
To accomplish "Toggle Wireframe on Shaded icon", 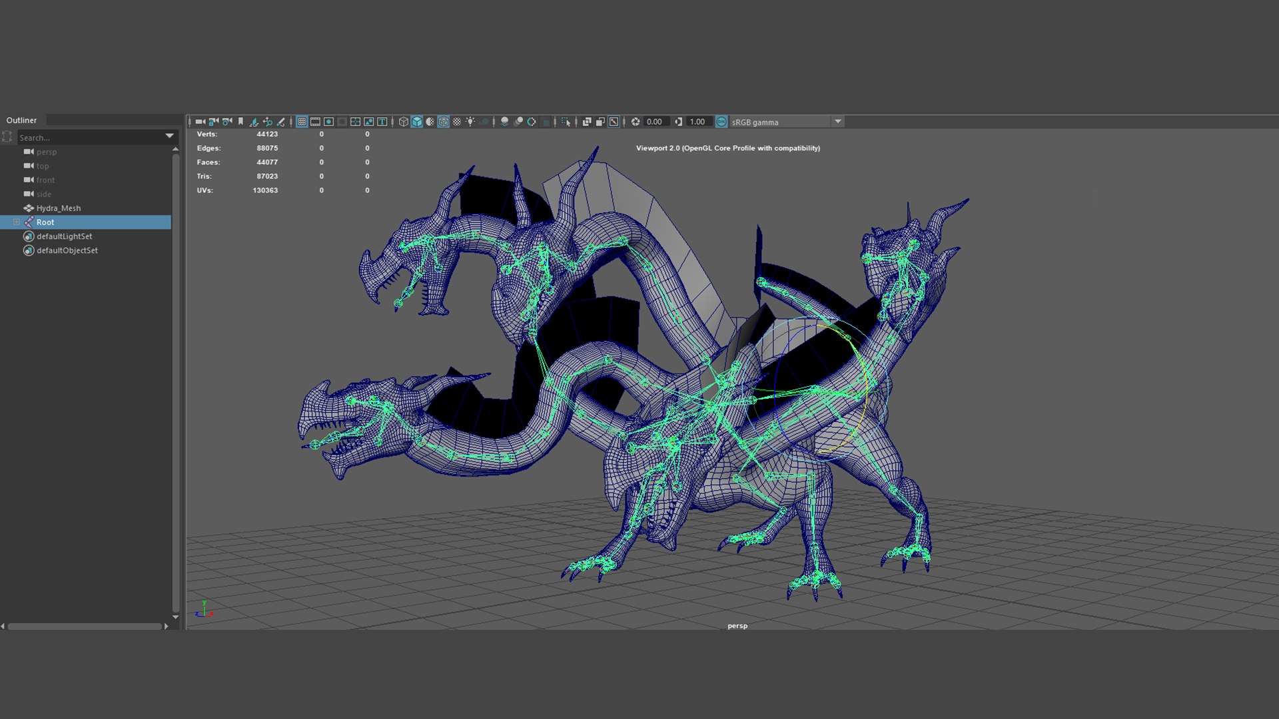I will click(443, 122).
